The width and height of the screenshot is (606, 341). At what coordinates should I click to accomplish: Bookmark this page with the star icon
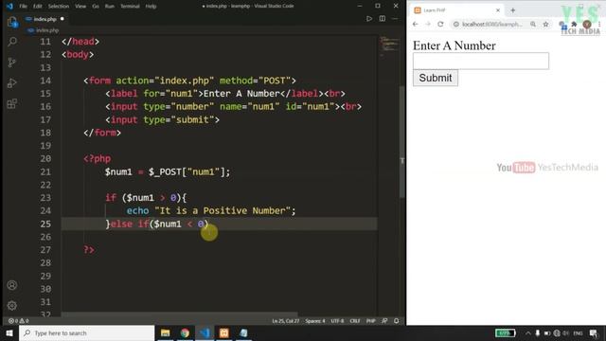545,24
